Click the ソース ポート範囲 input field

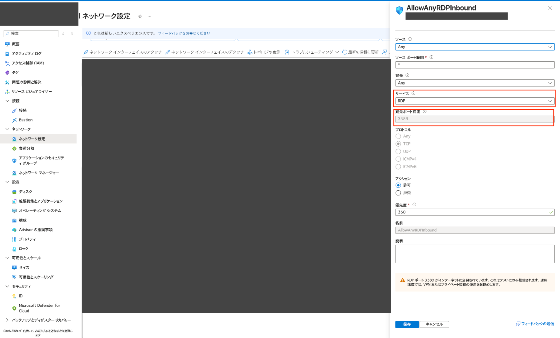pos(475,65)
